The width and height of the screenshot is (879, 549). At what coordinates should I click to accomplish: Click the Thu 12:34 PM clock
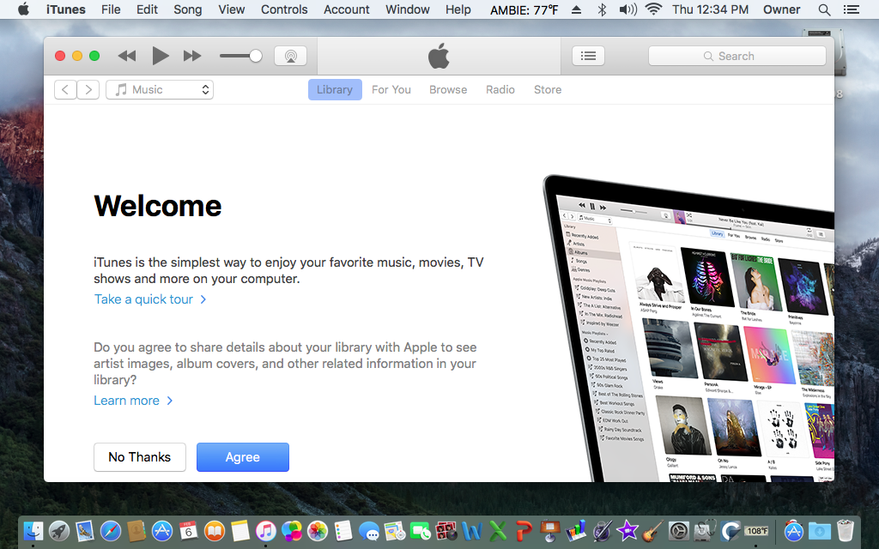710,9
